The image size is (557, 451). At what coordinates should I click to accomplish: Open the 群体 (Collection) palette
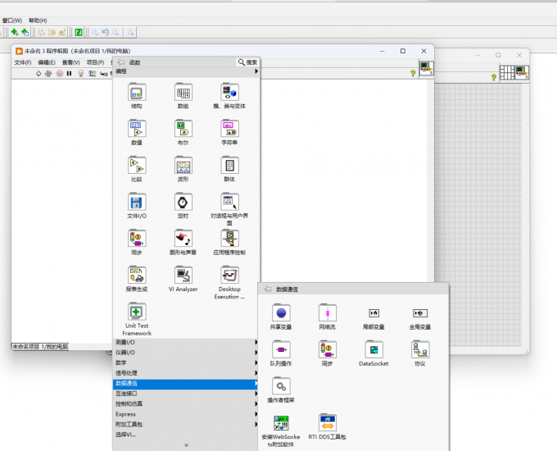pyautogui.click(x=229, y=166)
